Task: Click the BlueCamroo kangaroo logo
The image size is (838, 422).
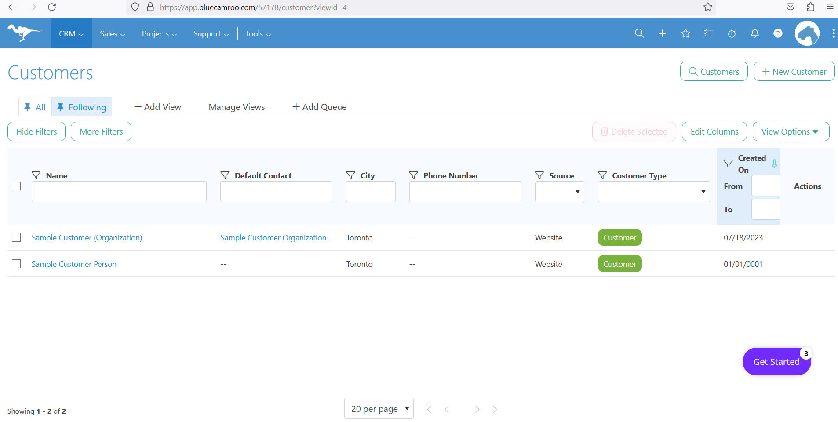Action: 25,33
